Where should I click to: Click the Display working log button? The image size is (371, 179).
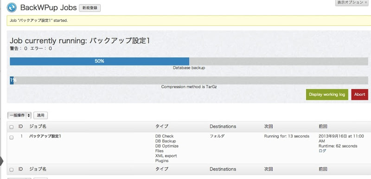[327, 94]
